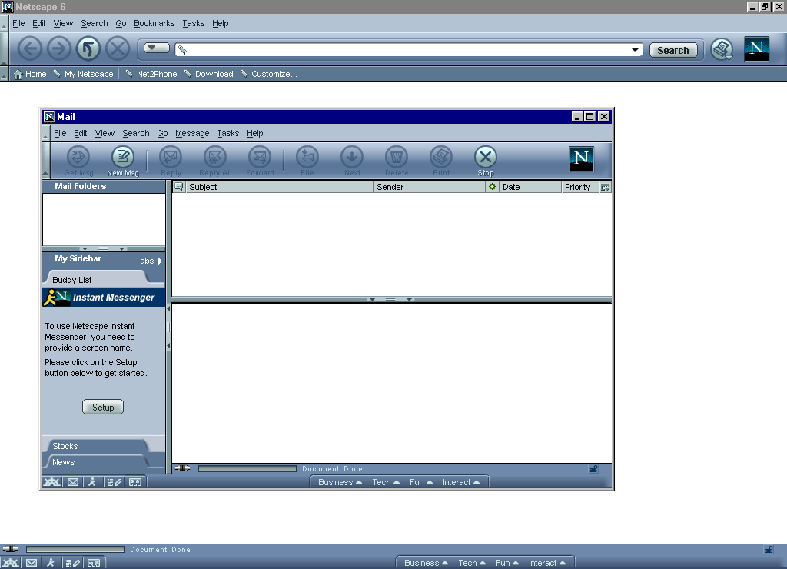Click the Setup button for Instant Messenger
Viewport: 787px width, 569px height.
coord(103,408)
